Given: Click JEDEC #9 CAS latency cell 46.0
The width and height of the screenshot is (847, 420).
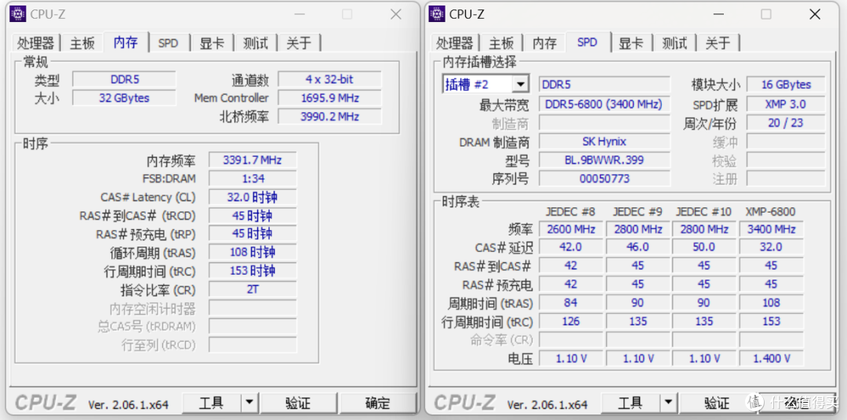Looking at the screenshot, I should pos(638,247).
